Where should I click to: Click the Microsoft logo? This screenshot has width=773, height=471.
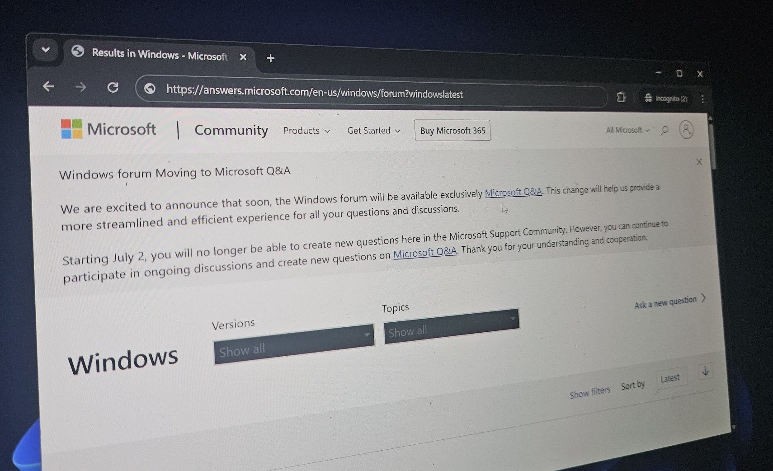pyautogui.click(x=108, y=129)
